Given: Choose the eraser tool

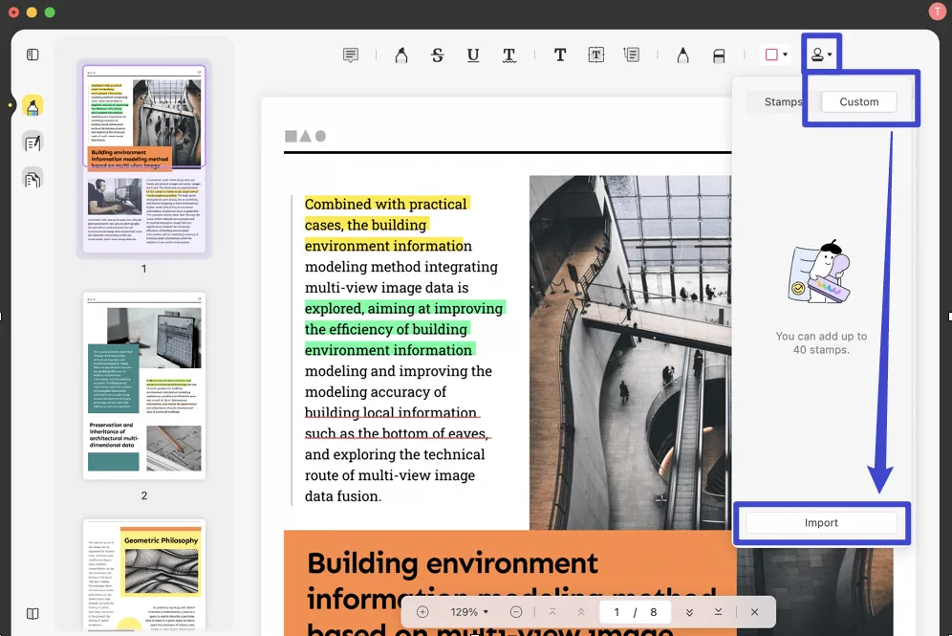Looking at the screenshot, I should pyautogui.click(x=719, y=55).
